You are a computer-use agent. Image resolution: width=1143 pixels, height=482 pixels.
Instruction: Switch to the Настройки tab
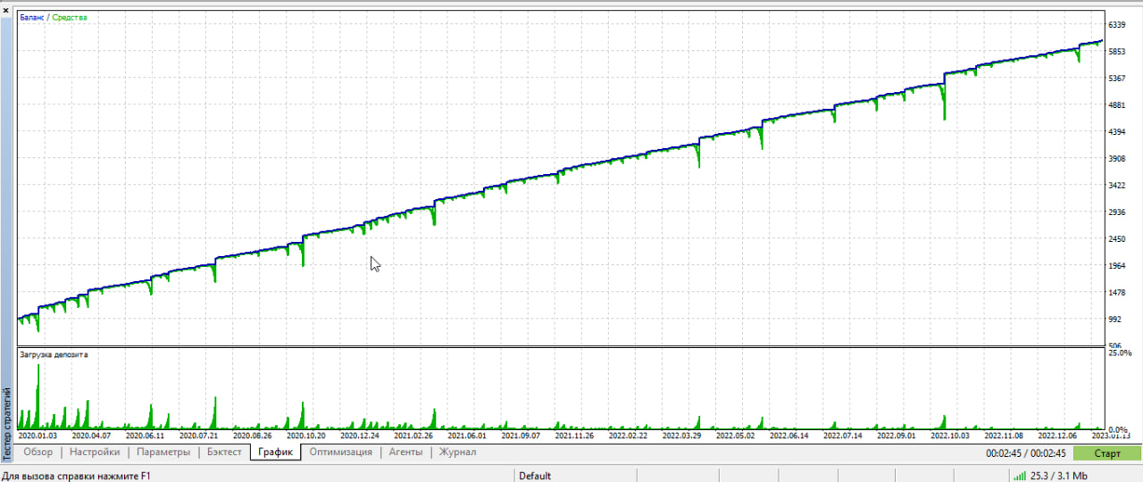click(x=95, y=453)
